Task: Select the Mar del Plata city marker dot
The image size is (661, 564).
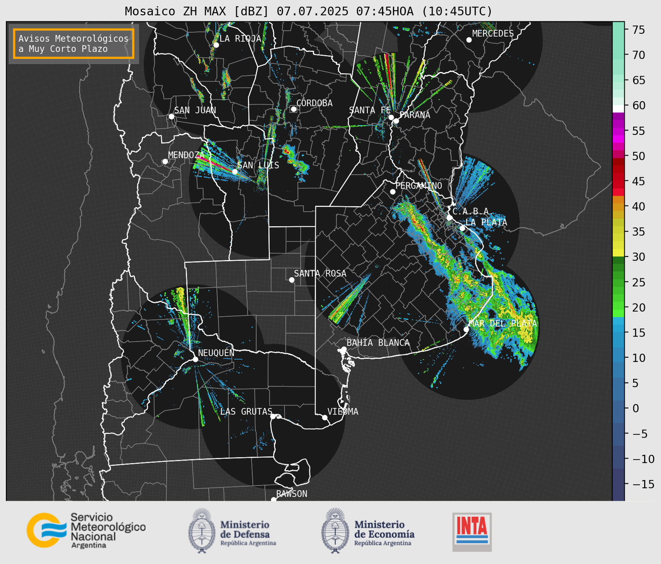Action: (x=466, y=329)
